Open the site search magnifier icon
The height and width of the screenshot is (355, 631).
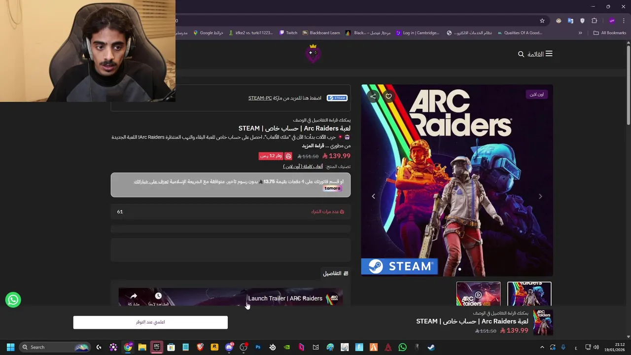[x=521, y=54]
